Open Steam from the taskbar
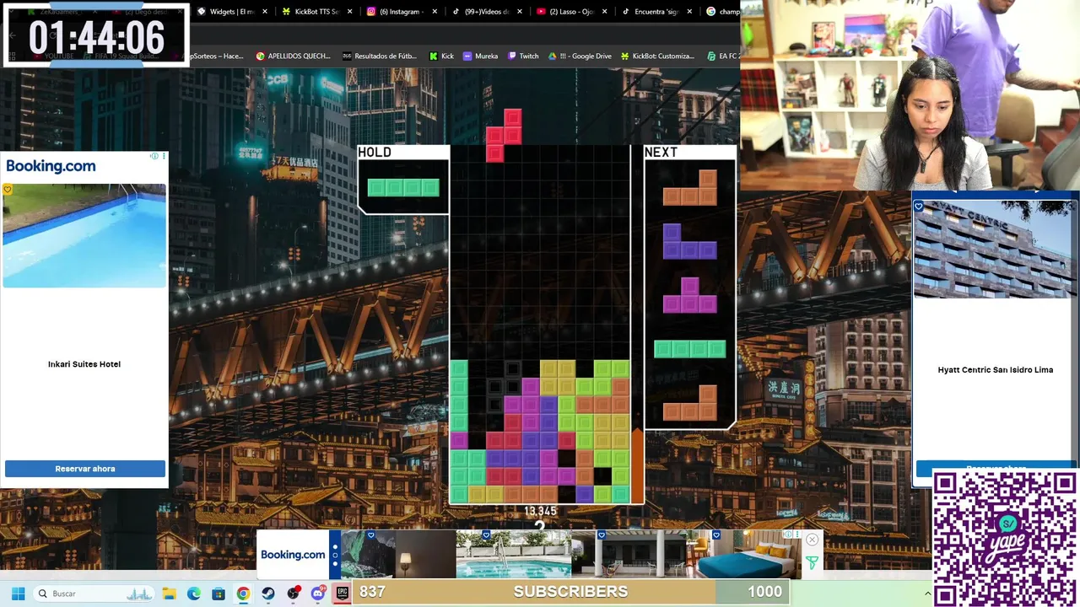 pos(268,594)
